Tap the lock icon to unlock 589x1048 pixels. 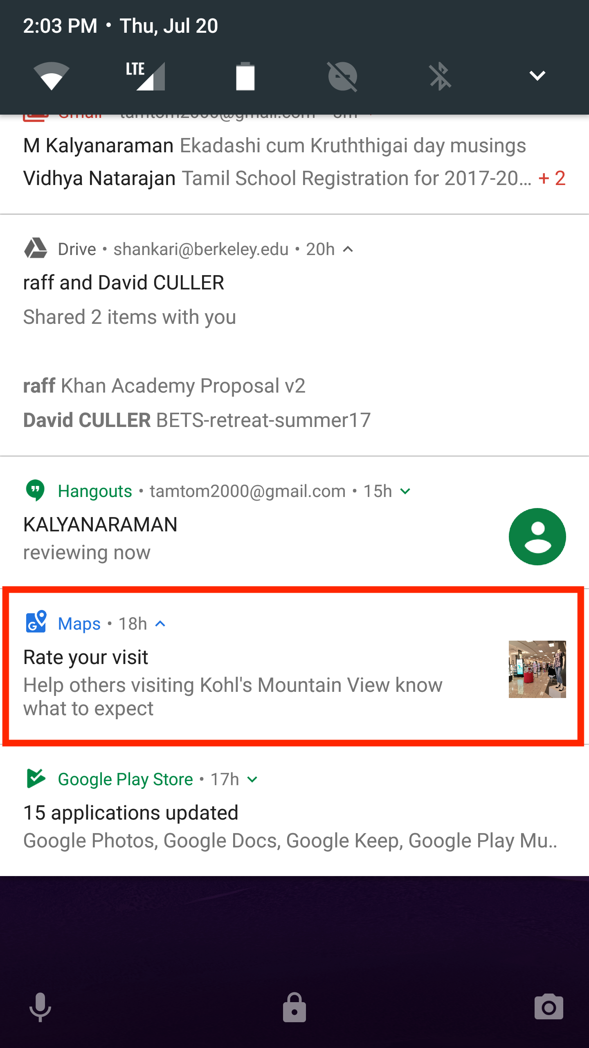pos(294,1007)
